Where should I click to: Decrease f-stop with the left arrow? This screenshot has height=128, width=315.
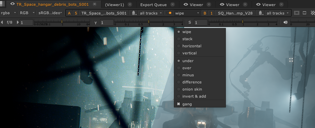pyautogui.click(x=2, y=22)
